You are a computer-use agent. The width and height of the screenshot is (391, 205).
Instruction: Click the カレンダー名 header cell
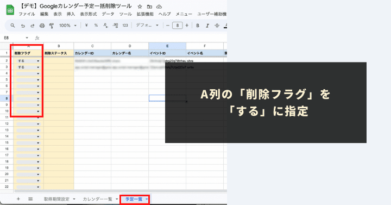130,53
